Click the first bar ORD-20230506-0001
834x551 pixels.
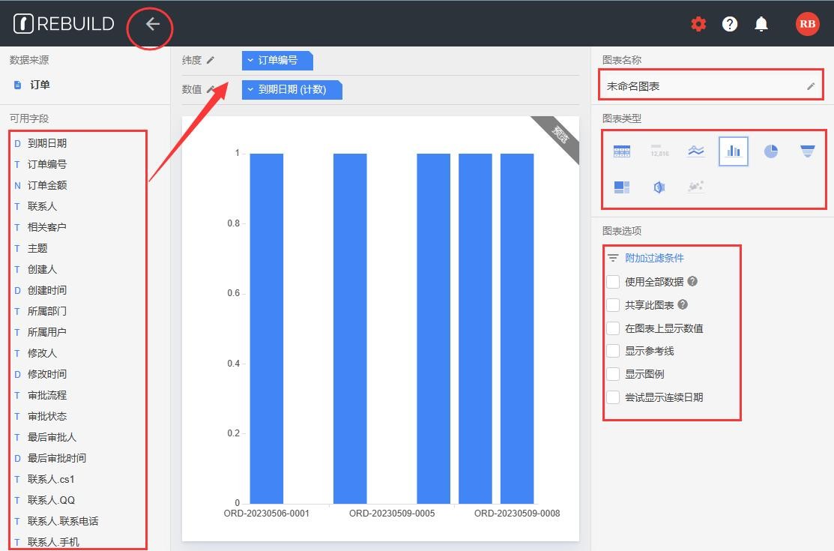267,328
